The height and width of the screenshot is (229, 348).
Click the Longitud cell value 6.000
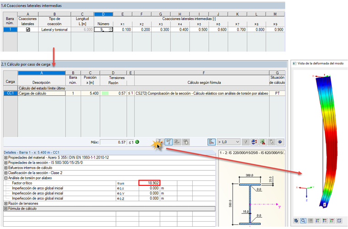[82, 29]
